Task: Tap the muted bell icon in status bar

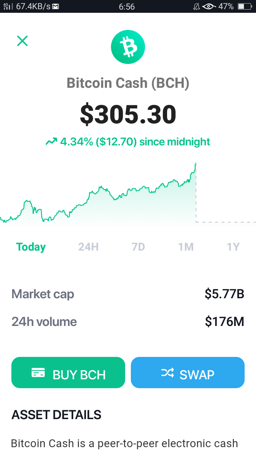Action: coord(196,6)
